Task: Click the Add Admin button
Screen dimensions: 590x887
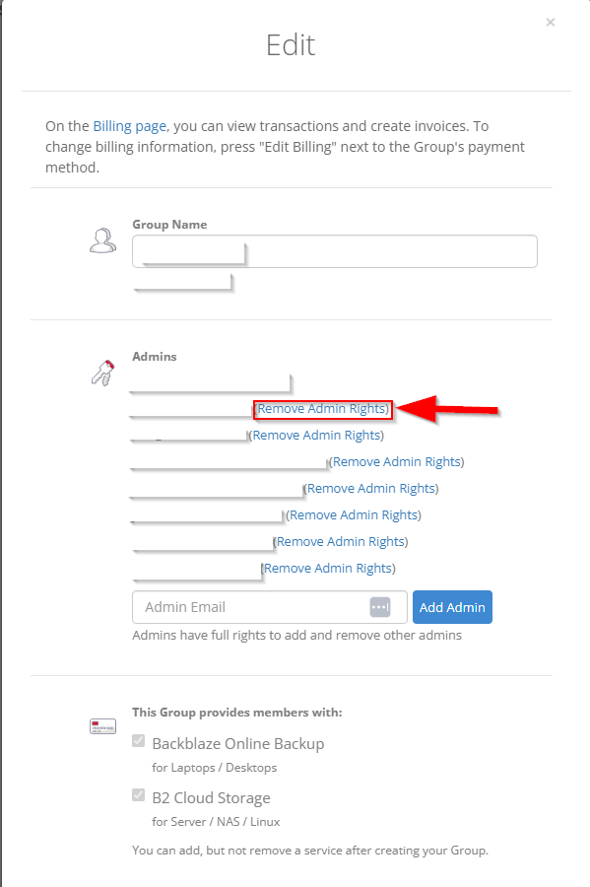Action: [452, 607]
